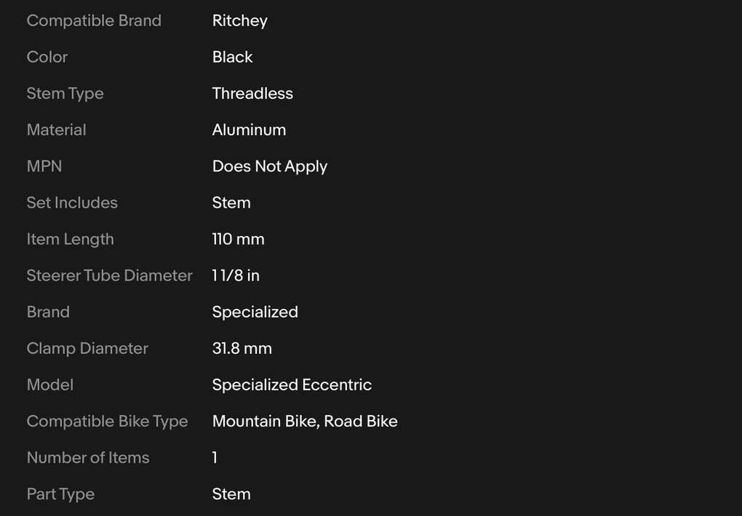Image resolution: width=742 pixels, height=516 pixels.
Task: Click the 'Ritchey' compatible brand value
Action: 239,21
